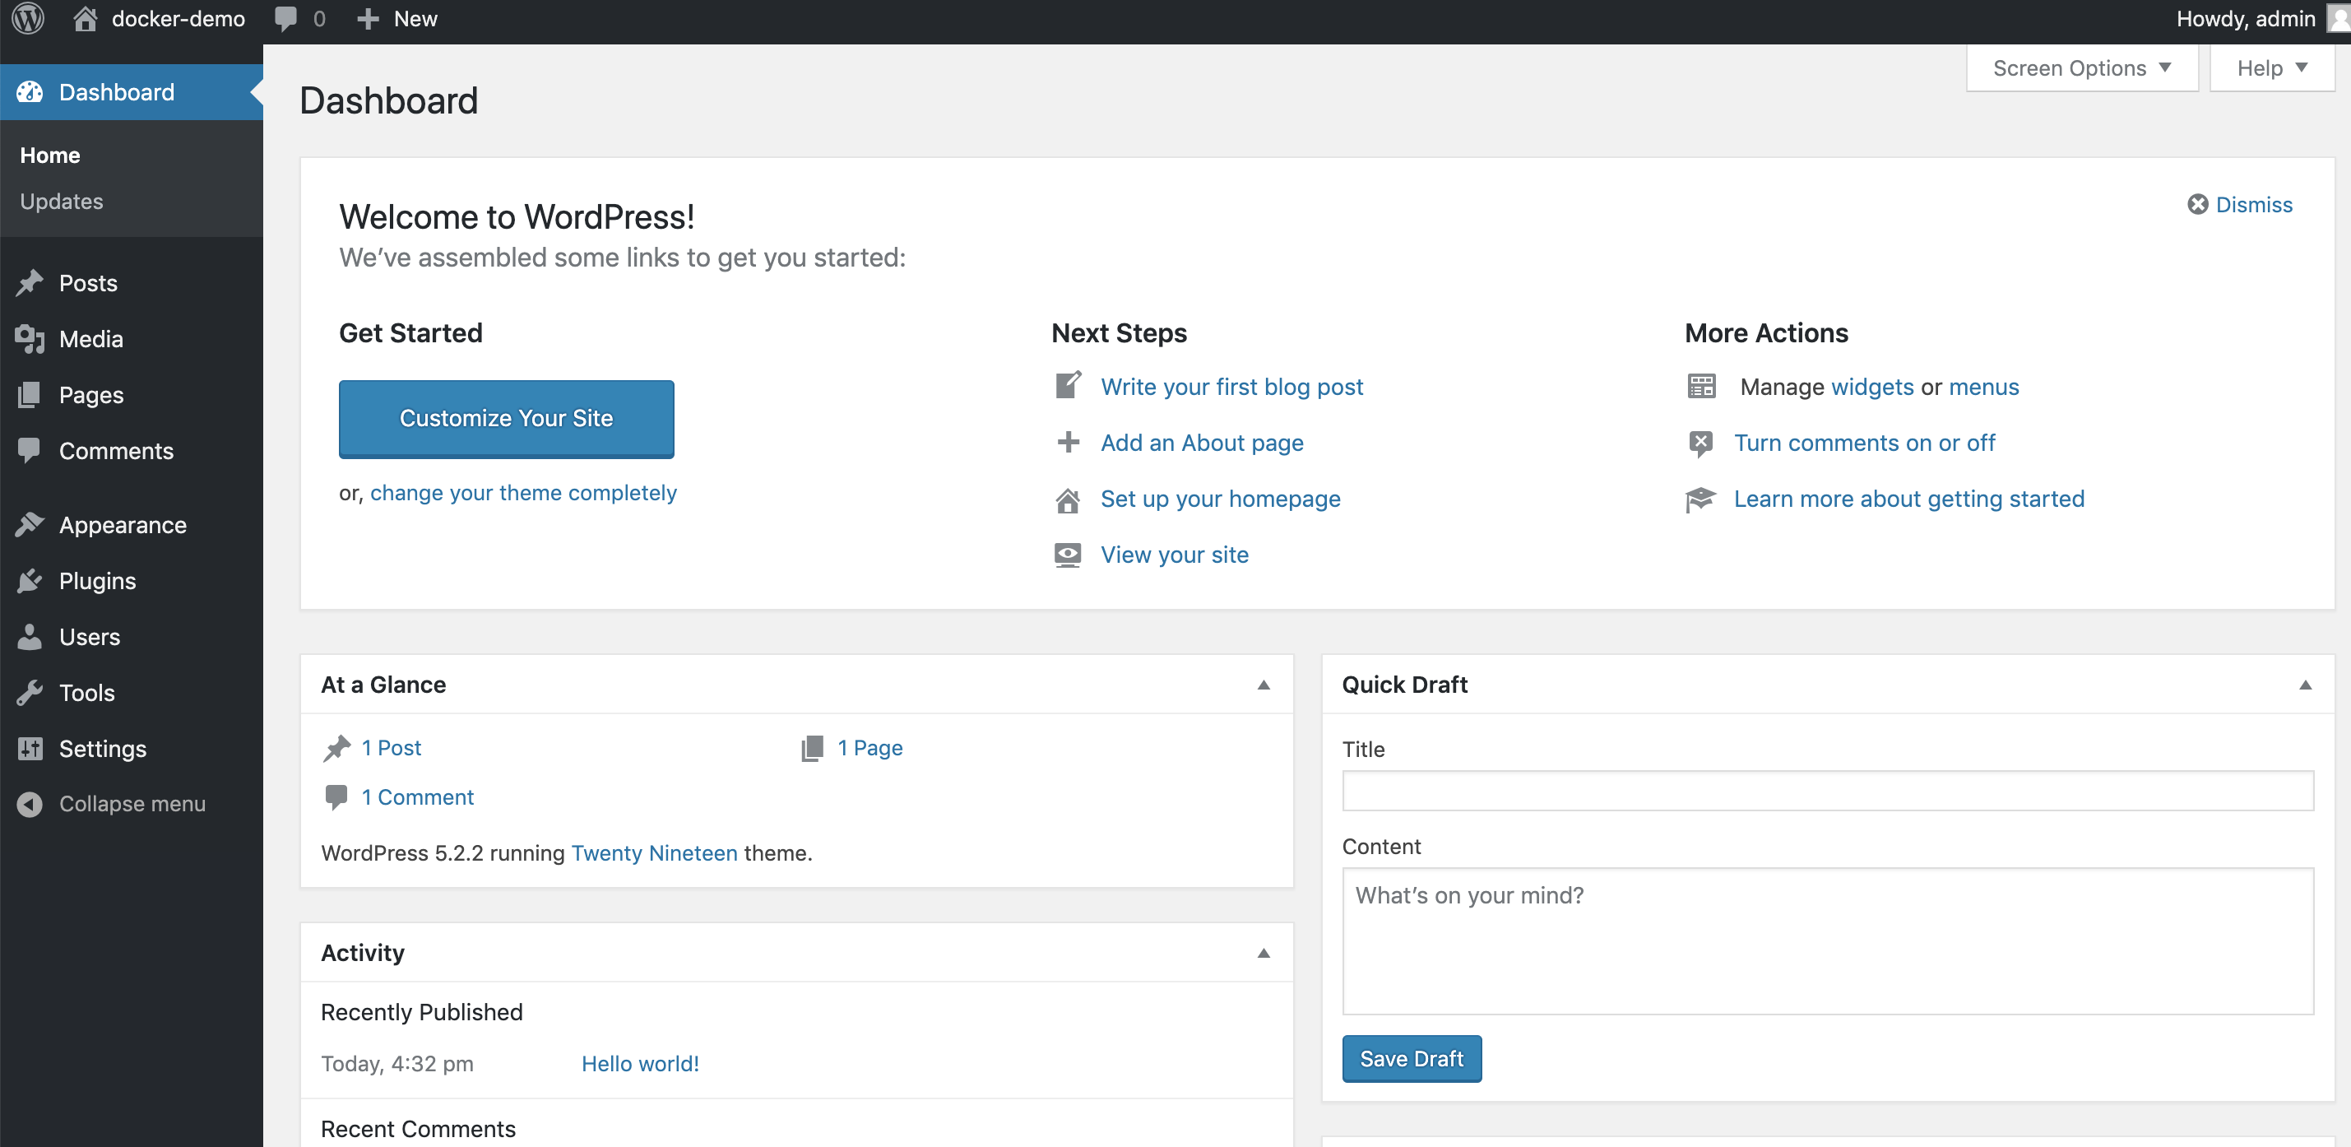
Task: Collapse the Activity panel
Action: pyautogui.click(x=1264, y=954)
